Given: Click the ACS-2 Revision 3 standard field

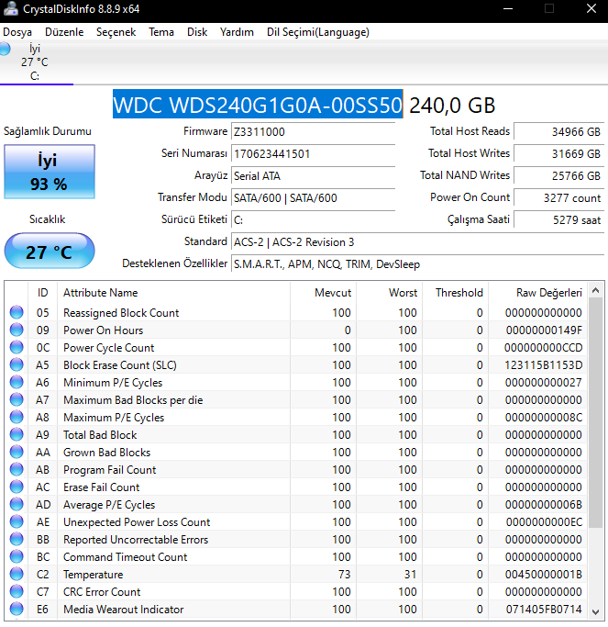Looking at the screenshot, I should click(418, 242).
